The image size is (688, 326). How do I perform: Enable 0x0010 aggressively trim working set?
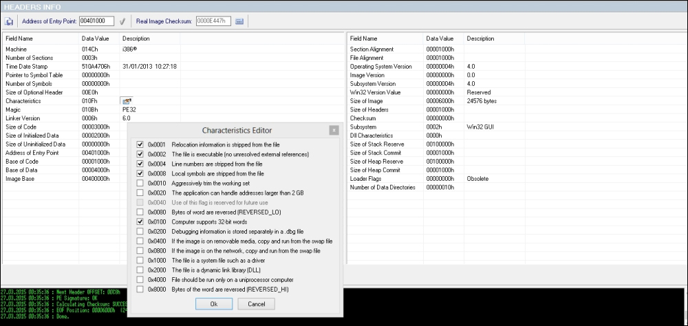coord(140,183)
